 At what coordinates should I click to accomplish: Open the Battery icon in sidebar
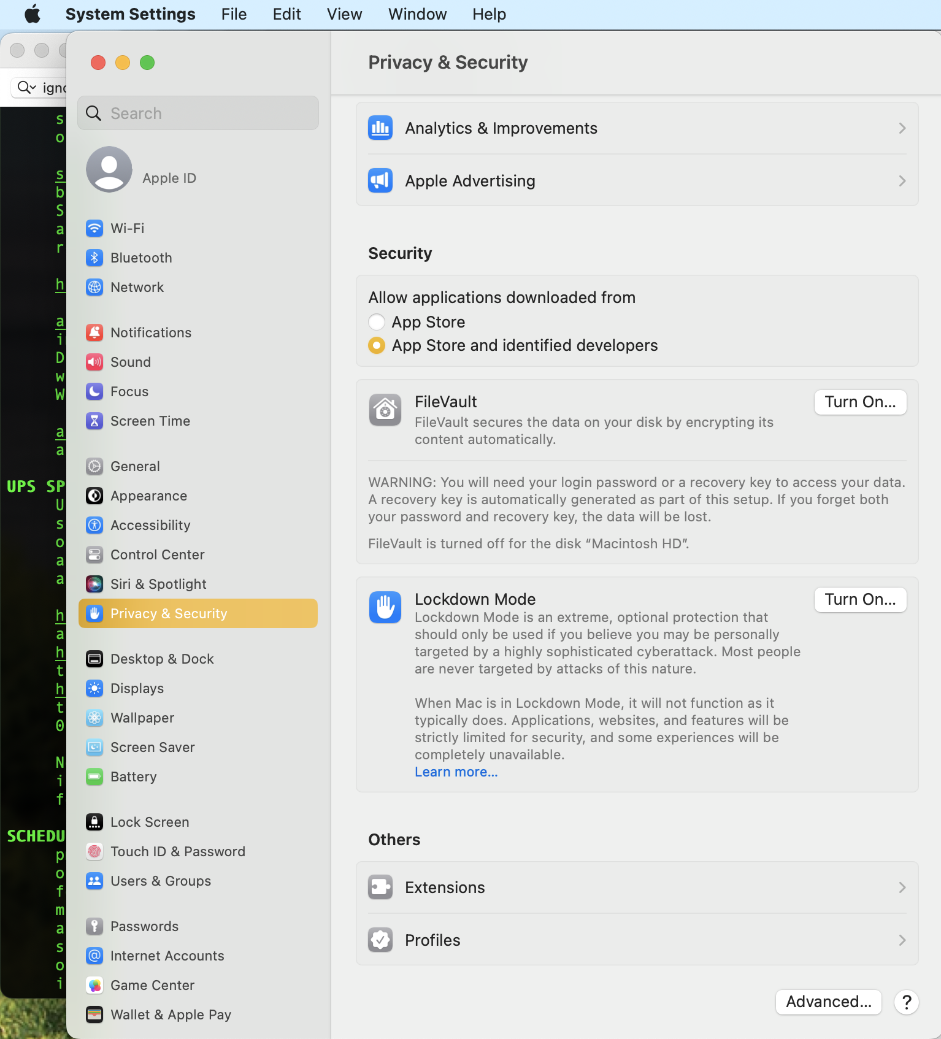tap(94, 776)
